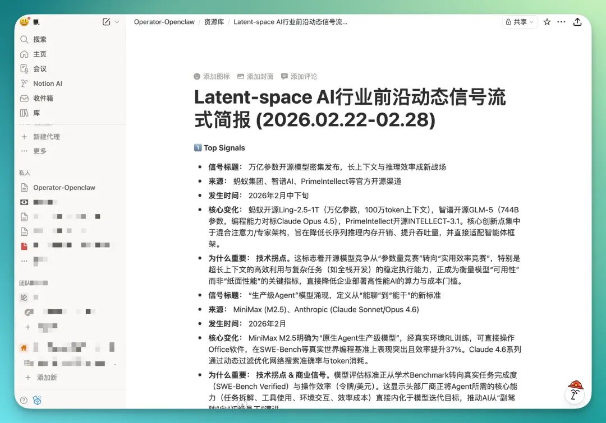Click the meetings document icon
The height and width of the screenshot is (423, 606).
pos(24,69)
